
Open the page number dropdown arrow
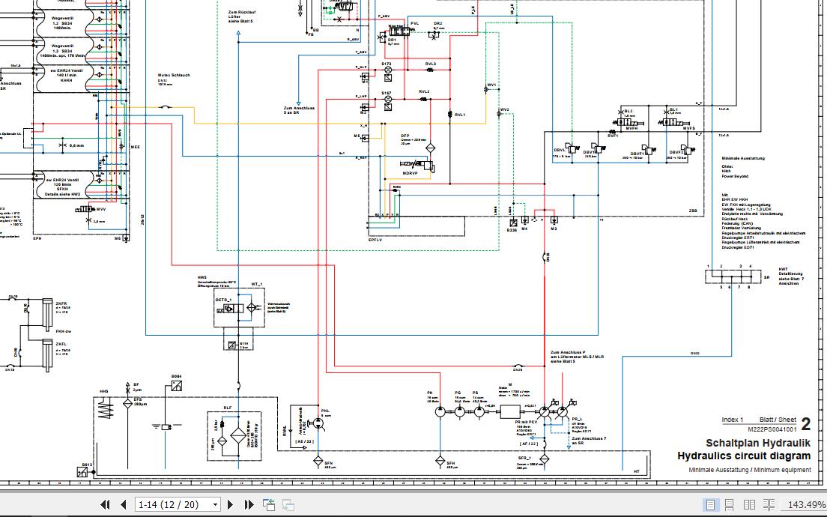215,505
